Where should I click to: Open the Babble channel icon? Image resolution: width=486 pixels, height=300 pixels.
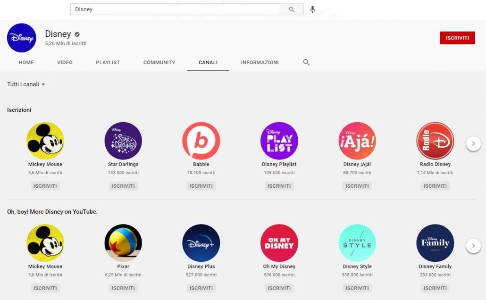(201, 141)
